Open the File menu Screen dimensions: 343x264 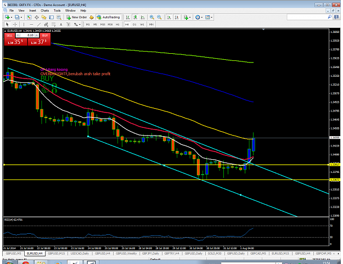pos(12,10)
